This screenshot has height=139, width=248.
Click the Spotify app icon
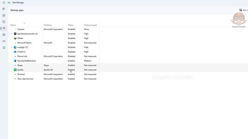[x=15, y=70]
